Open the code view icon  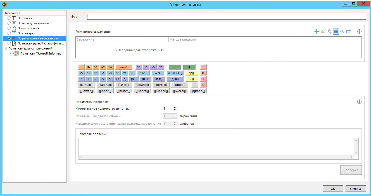click(342, 32)
